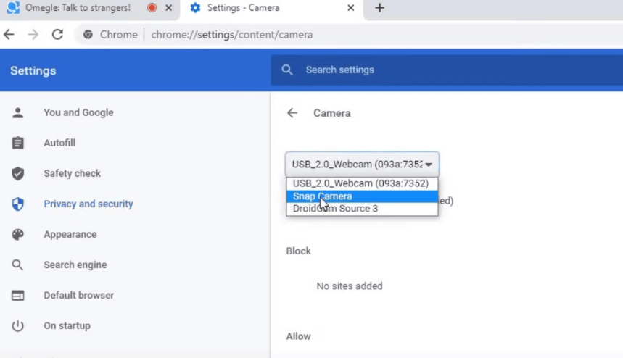Open Search engine settings
The height and width of the screenshot is (358, 623).
(75, 265)
